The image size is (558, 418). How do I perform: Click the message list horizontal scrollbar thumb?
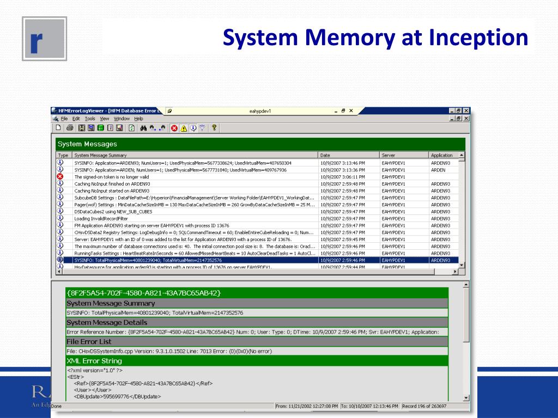(x=248, y=272)
